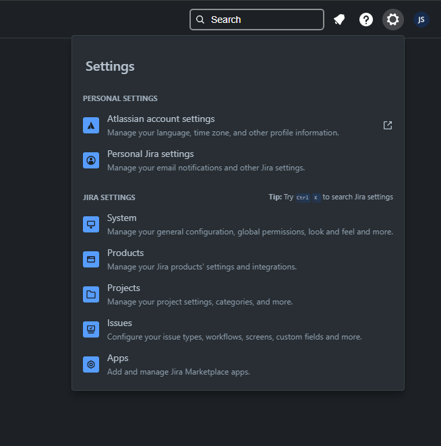Screen dimensions: 441x446
Task: Click 'Add and manage Jira Marketplace apps' text
Action: 179,372
